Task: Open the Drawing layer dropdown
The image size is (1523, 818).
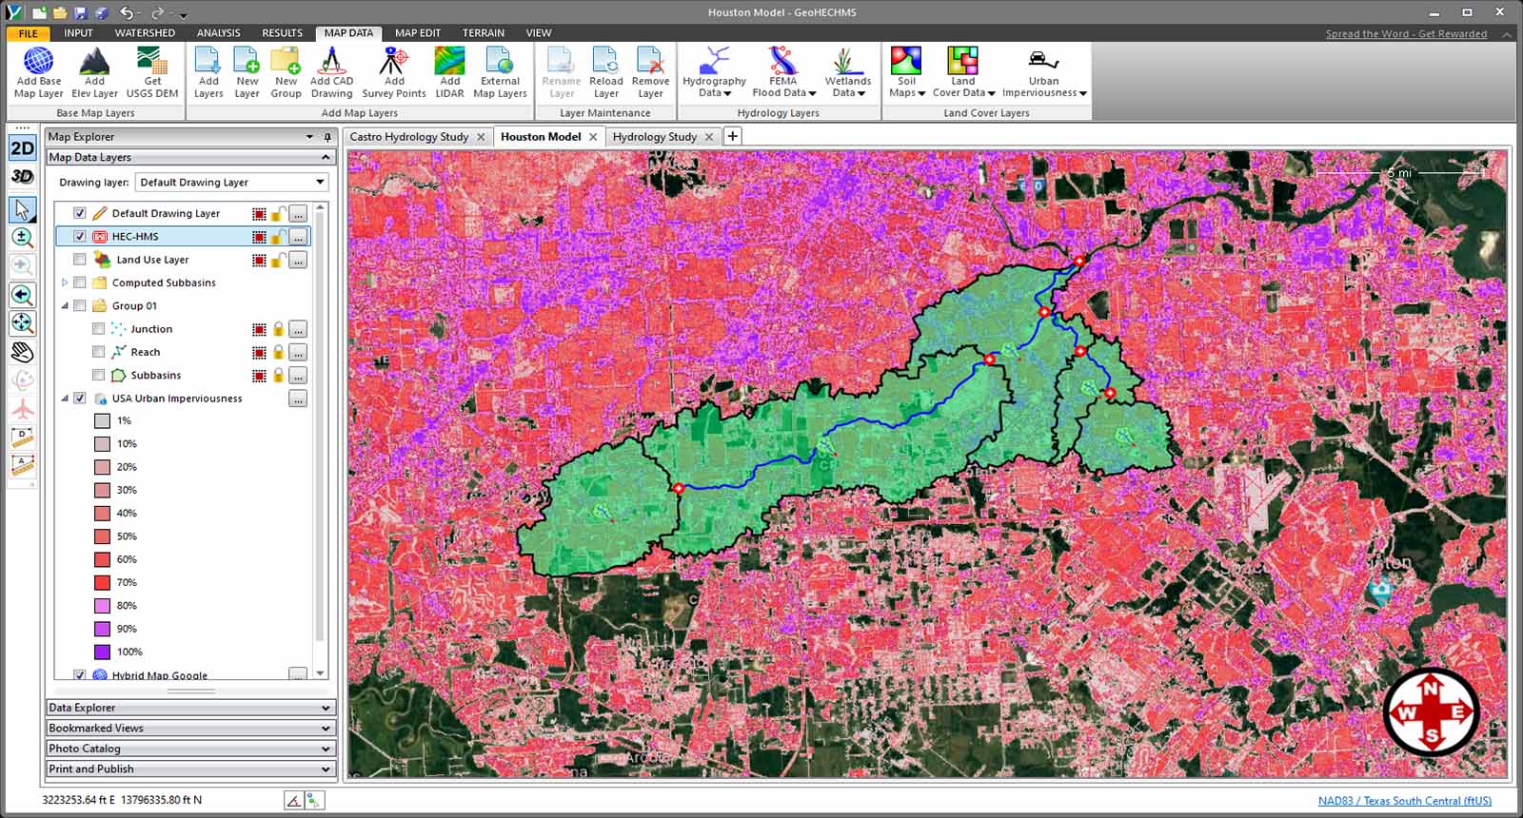Action: [320, 183]
